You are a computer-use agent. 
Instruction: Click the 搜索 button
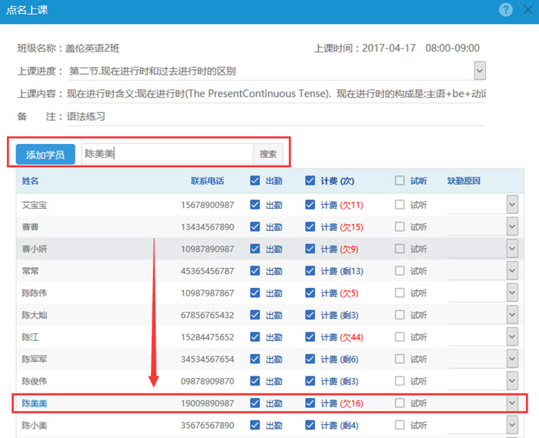(267, 154)
